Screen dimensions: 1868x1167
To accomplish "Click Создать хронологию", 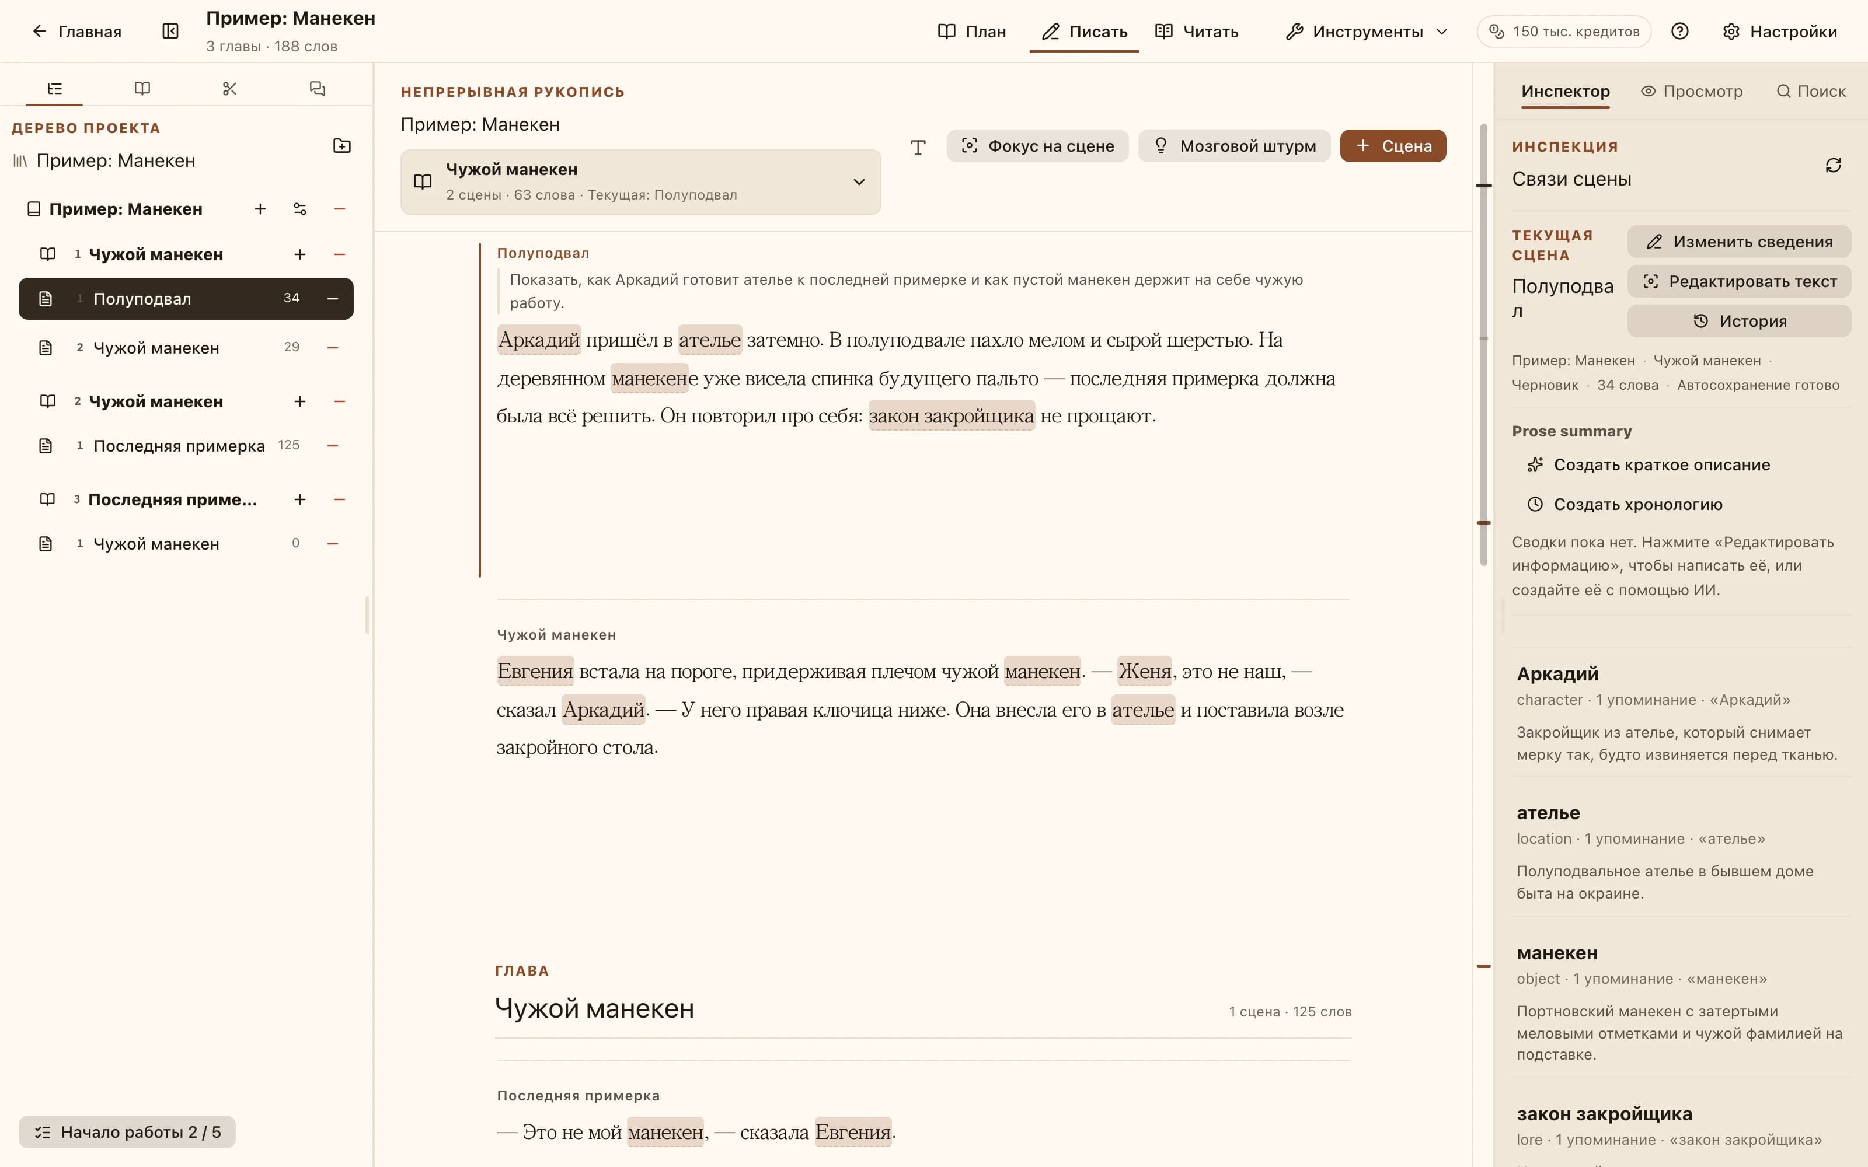I will pos(1625,505).
